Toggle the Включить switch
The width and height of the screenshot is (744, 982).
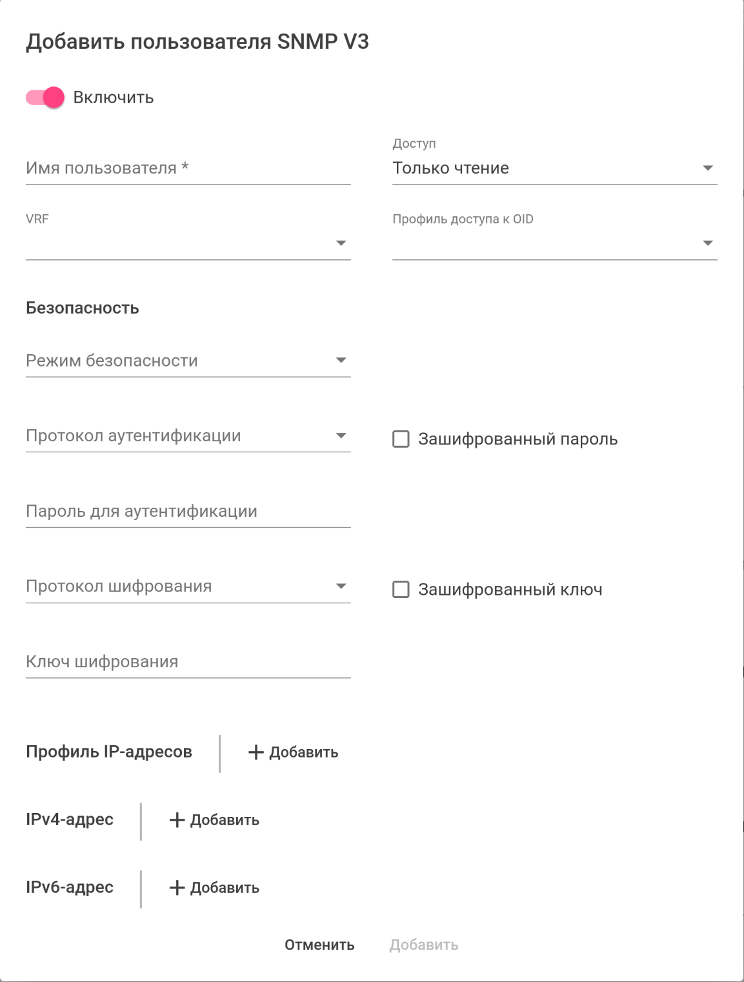[45, 97]
